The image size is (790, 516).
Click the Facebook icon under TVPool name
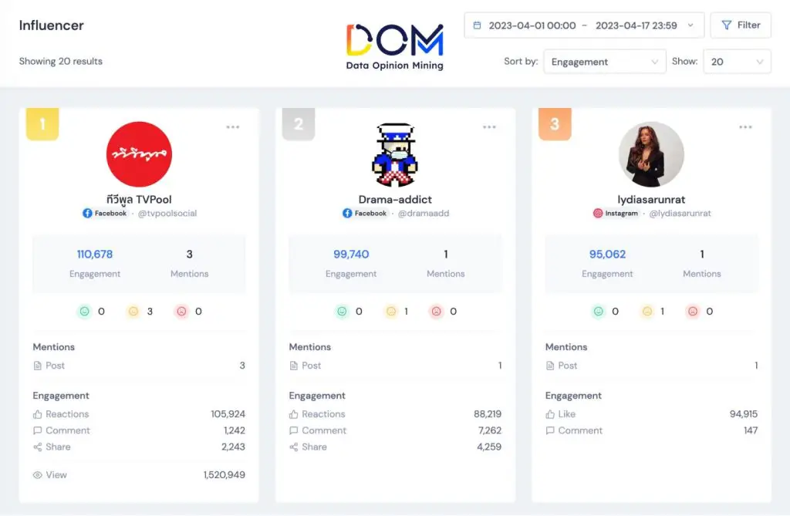tap(87, 213)
